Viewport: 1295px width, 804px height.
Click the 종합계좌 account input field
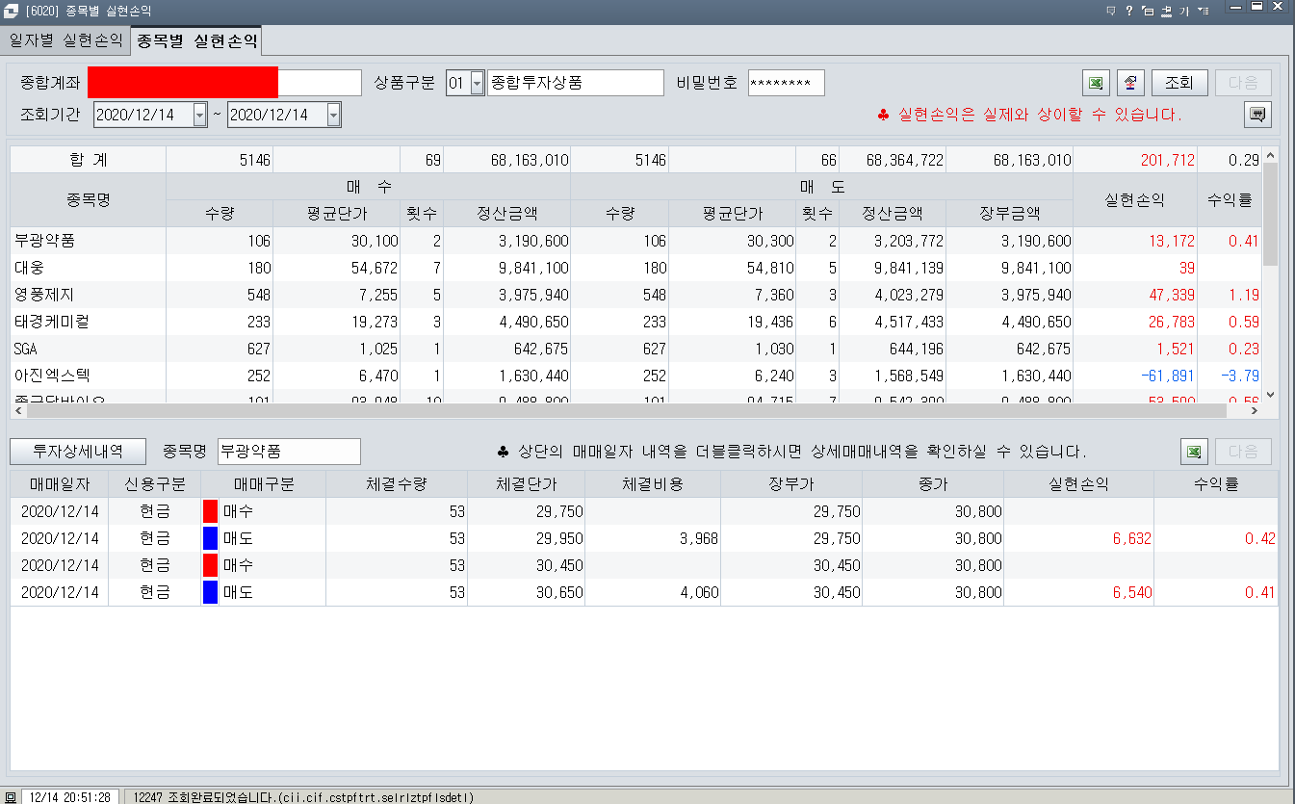(224, 83)
